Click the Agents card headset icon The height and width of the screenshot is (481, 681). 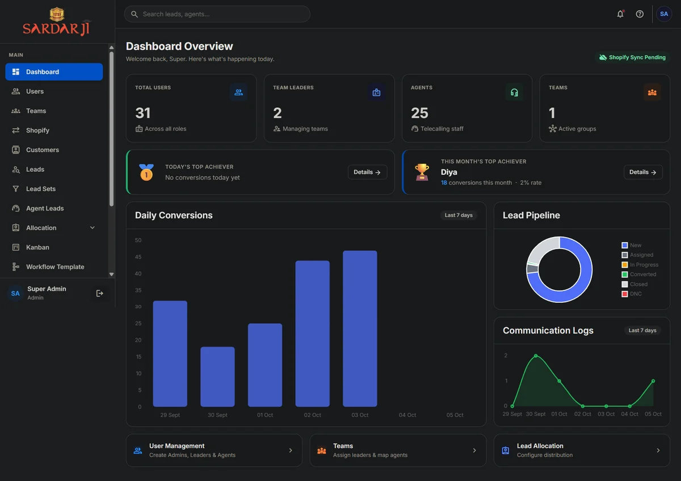pyautogui.click(x=514, y=92)
